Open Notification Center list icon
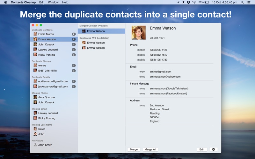 [x=248, y=2]
